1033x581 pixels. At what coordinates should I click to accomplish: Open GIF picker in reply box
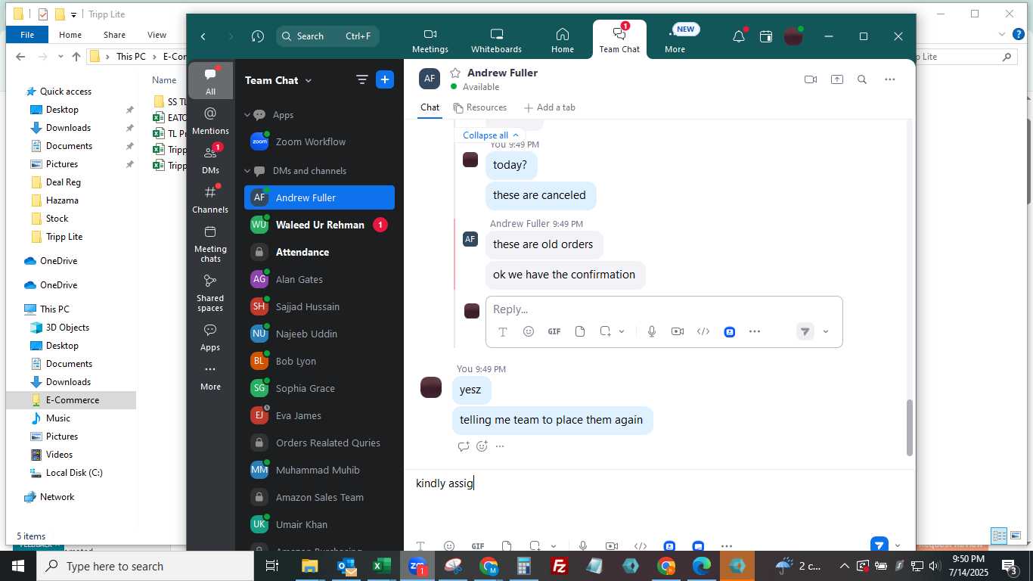pyautogui.click(x=554, y=331)
